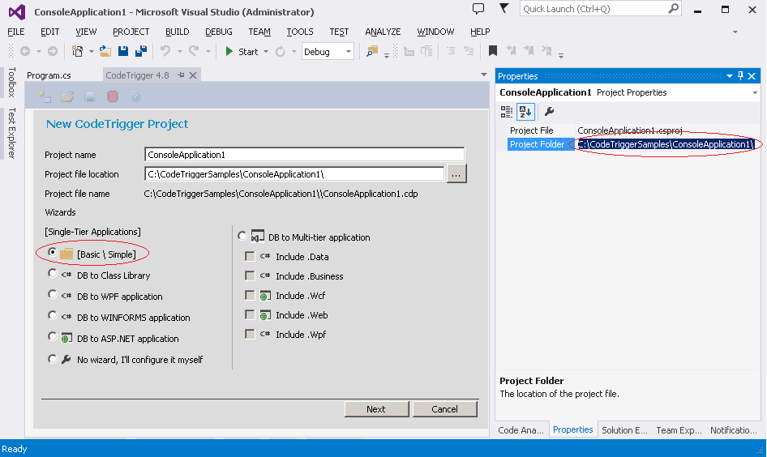Pin the CodeTrigger 4.8 tab
The height and width of the screenshot is (457, 767).
182,75
